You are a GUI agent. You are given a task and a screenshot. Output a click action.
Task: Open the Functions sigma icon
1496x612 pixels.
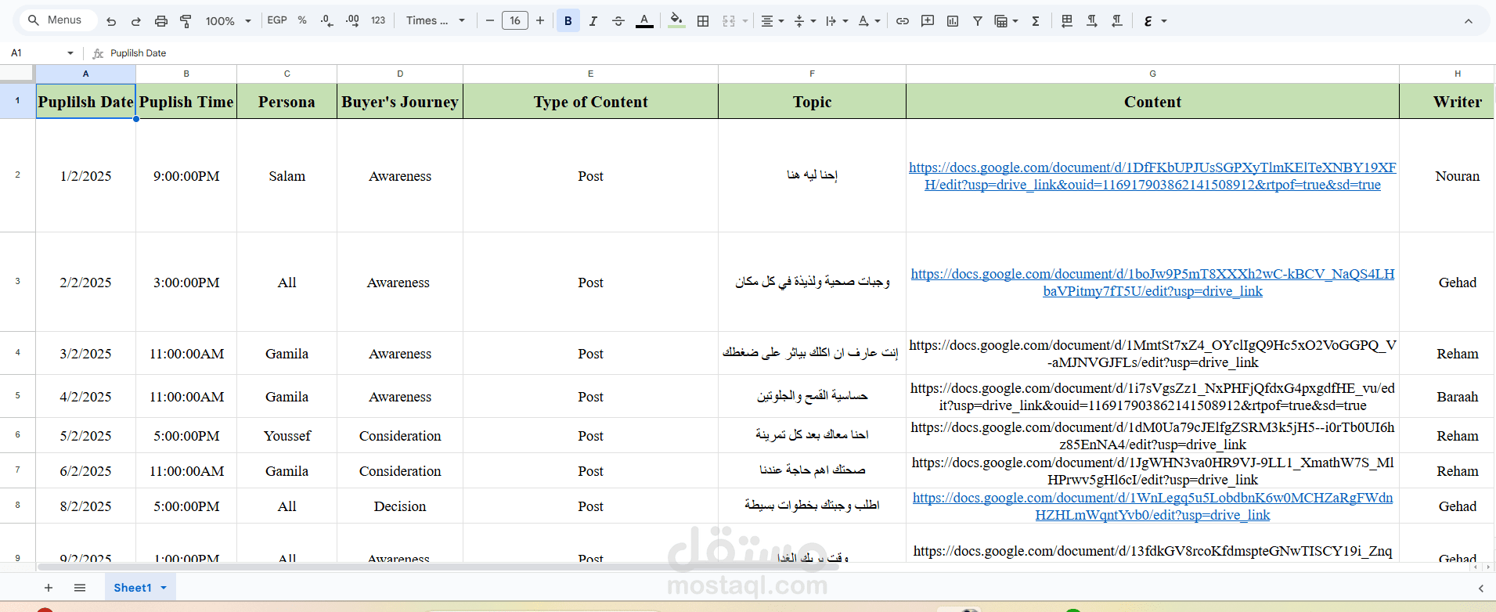(x=1036, y=21)
